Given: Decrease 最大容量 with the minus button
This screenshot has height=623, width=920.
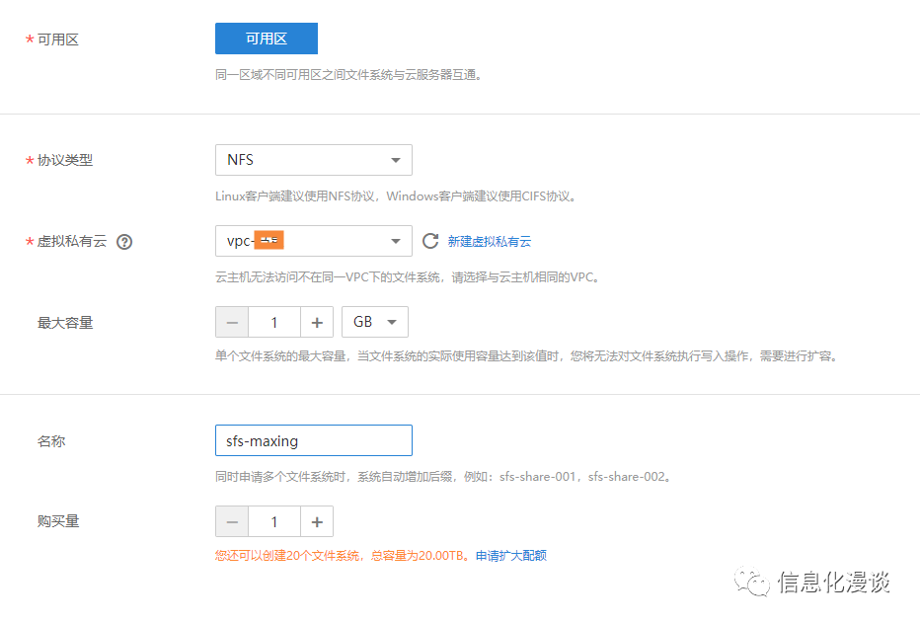Looking at the screenshot, I should coord(232,322).
